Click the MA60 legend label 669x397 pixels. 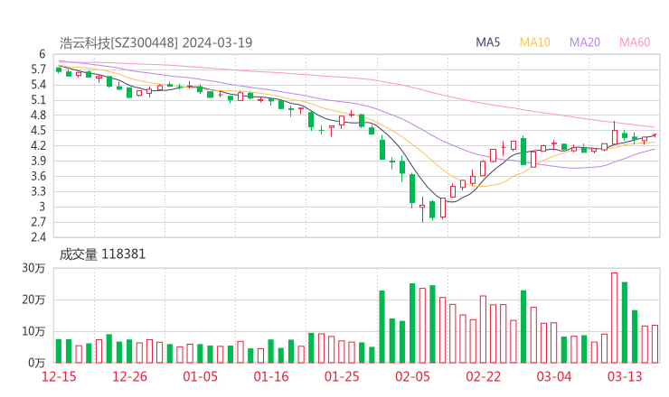(635, 42)
